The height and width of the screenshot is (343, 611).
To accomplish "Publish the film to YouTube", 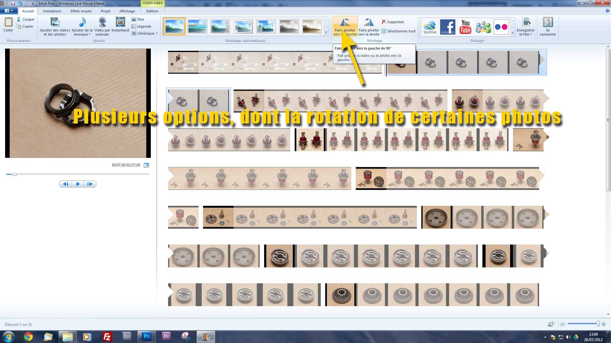I will [x=465, y=27].
